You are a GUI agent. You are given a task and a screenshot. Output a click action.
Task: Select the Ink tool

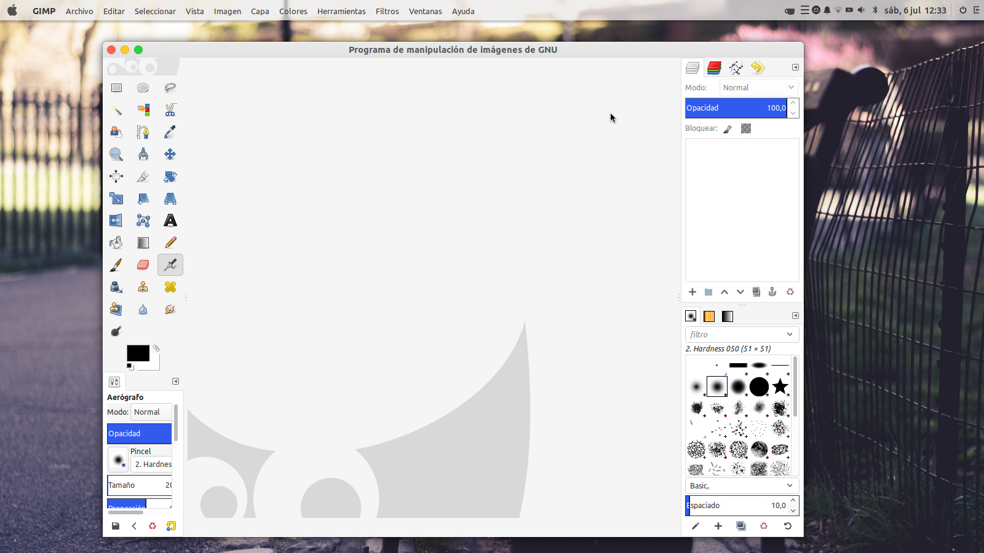coord(116,287)
